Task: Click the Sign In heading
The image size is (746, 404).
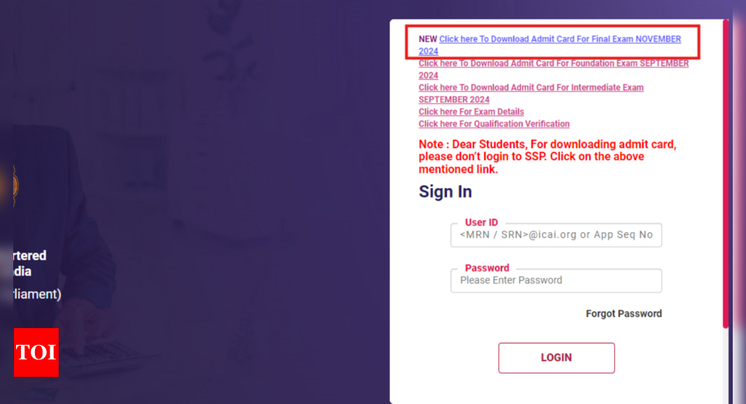Action: (445, 192)
